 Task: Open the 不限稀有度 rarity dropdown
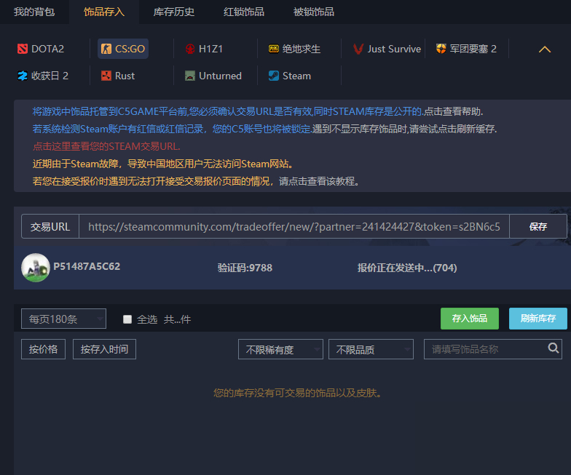click(280, 349)
